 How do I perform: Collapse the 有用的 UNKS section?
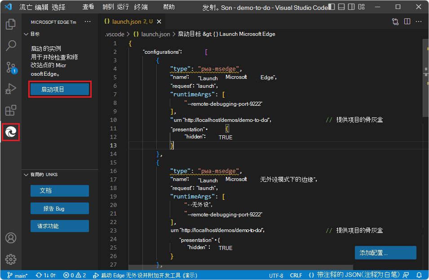click(26, 175)
